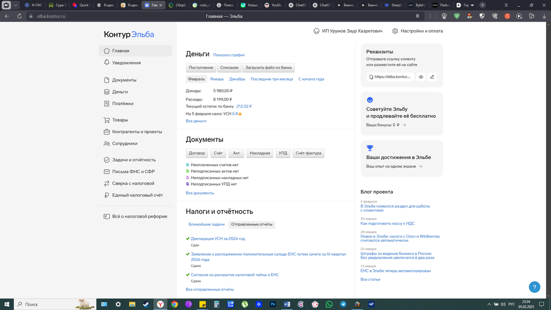Select the Декабрь period tab

point(237,79)
